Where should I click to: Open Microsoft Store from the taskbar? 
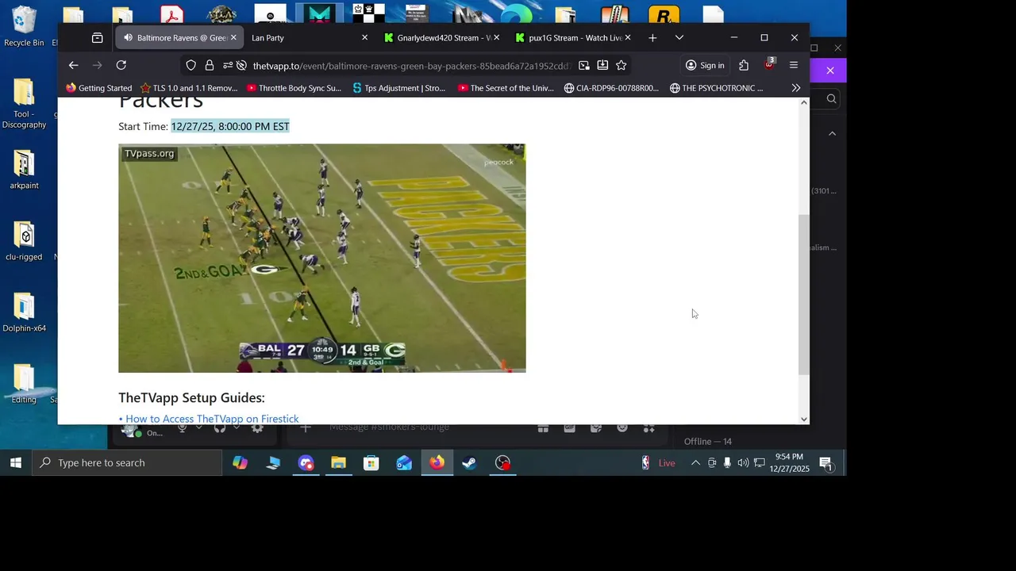(x=371, y=463)
